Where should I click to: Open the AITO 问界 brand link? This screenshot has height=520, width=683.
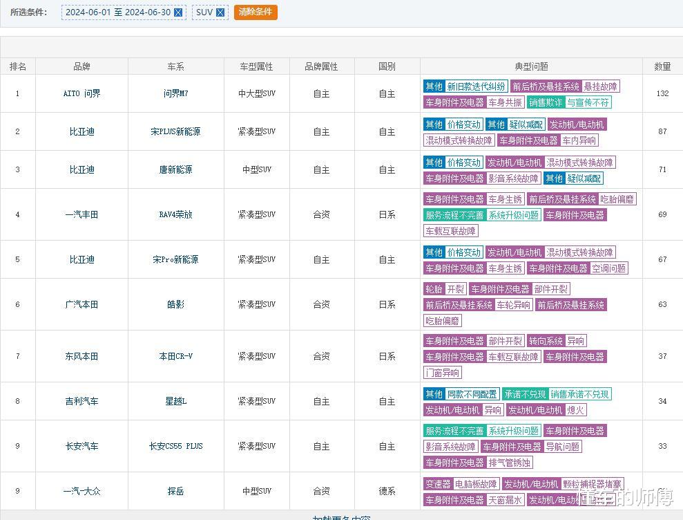pyautogui.click(x=82, y=93)
